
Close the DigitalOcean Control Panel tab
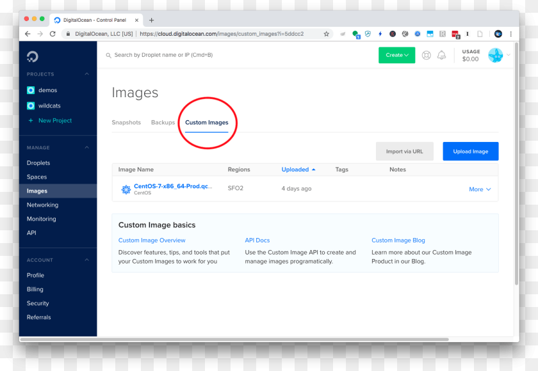[x=136, y=20]
